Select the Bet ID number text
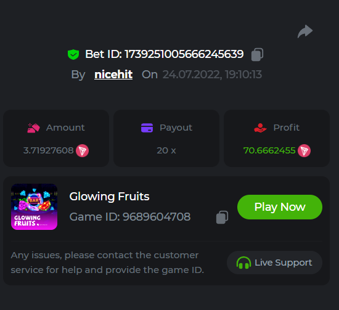Image resolution: width=339 pixels, height=310 pixels. (x=184, y=54)
